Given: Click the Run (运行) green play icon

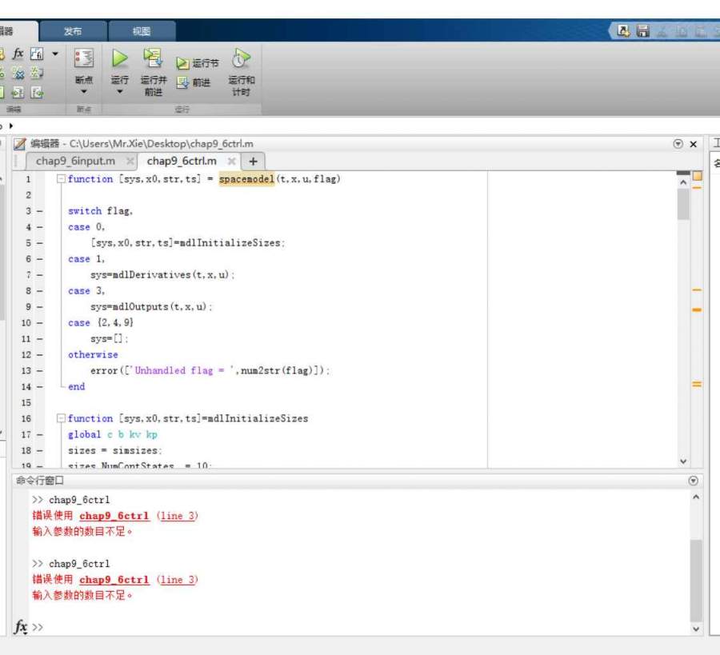Looking at the screenshot, I should click(x=119, y=58).
